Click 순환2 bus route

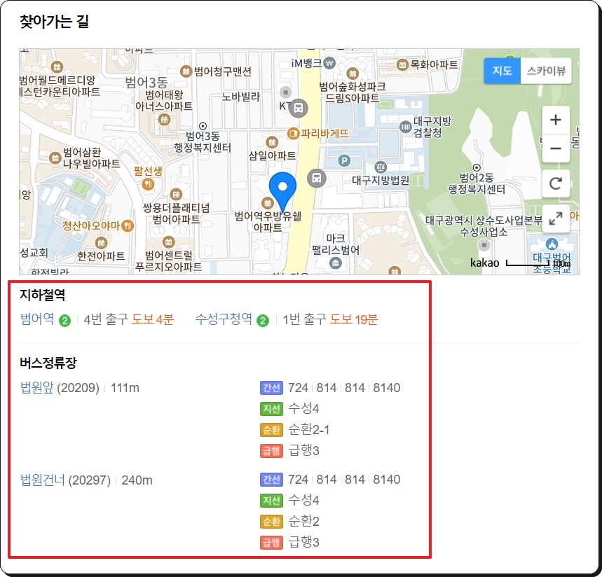click(303, 522)
